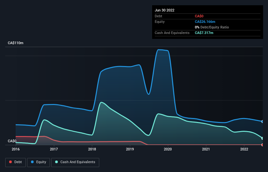Click the CA$26.166m Equity value
The height and width of the screenshot is (172, 268).
tap(205, 22)
